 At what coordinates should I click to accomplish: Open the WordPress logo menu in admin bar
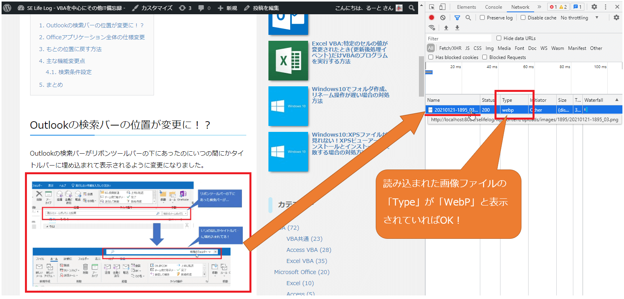tap(7, 8)
